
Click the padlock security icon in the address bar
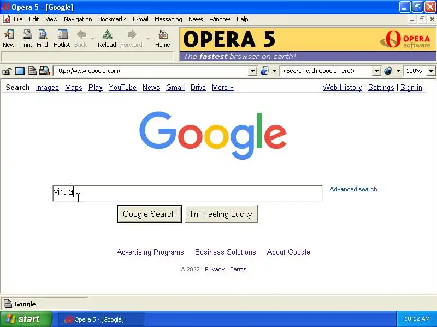click(7, 71)
